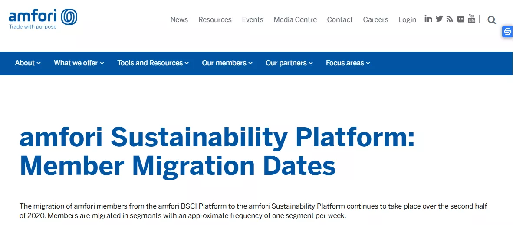The image size is (513, 225).
Task: Click the amfori logo
Action: point(43,19)
